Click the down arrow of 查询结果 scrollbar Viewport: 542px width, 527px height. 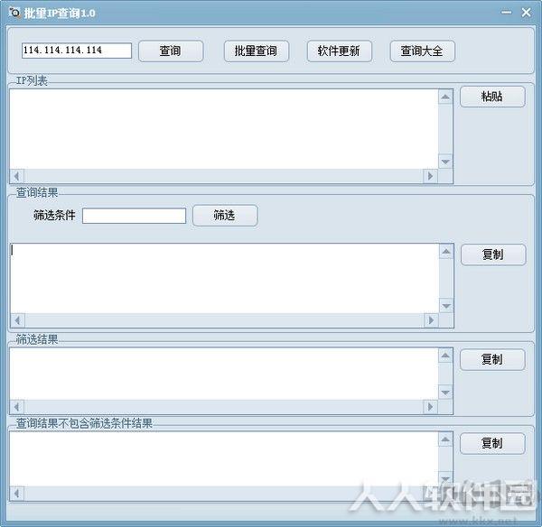[446, 306]
